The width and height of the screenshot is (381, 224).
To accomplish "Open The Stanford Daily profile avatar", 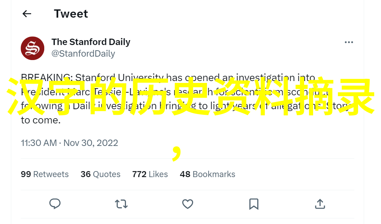I will [x=33, y=48].
